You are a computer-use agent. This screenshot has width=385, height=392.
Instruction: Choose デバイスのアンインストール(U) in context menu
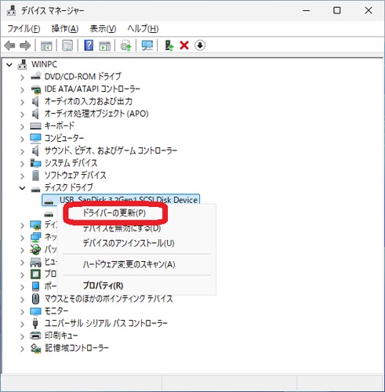pos(129,243)
